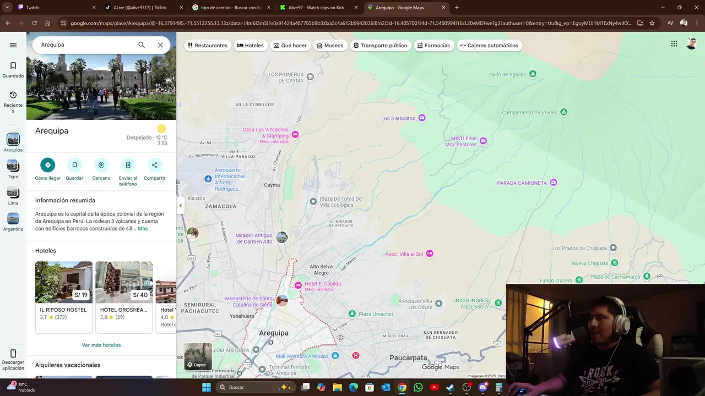Open the Google apps grid
Viewport: 705px width, 396px height.
tap(674, 44)
